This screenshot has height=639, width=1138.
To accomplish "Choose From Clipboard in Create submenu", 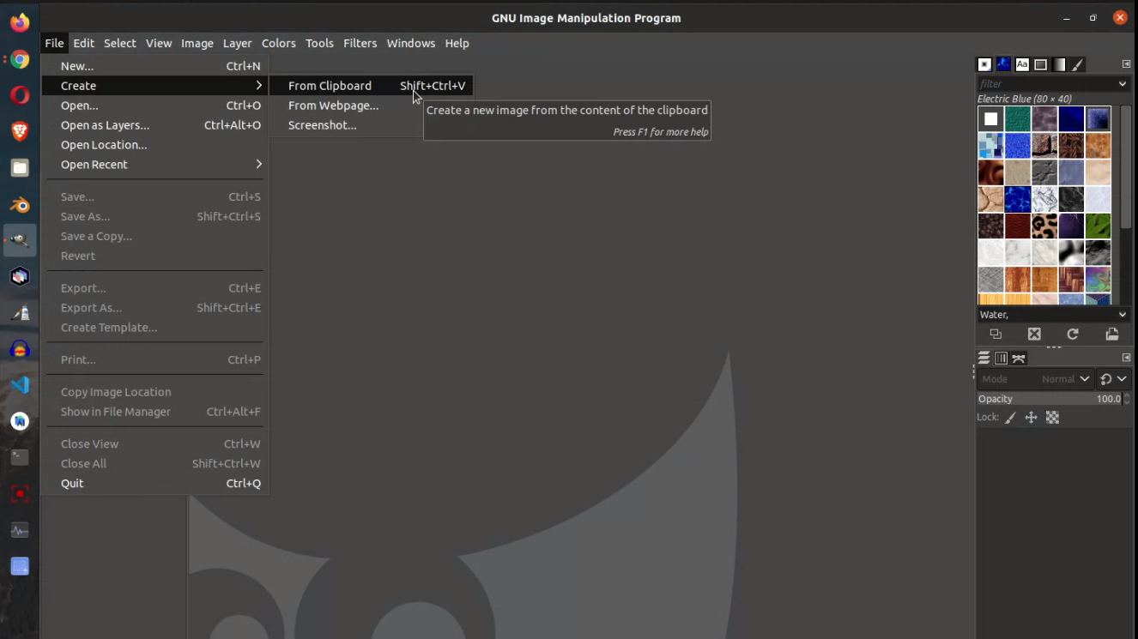I will click(x=372, y=86).
